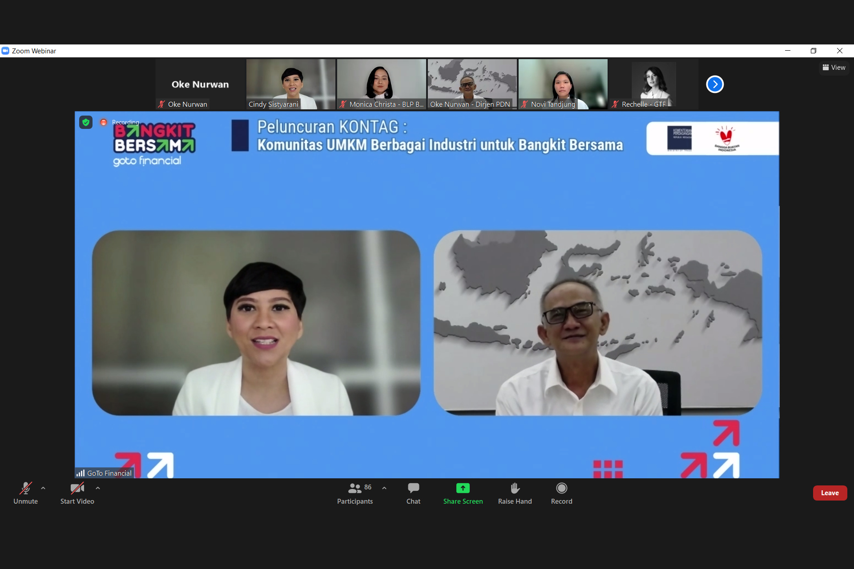This screenshot has height=569, width=854.
Task: Expand participants options arrow
Action: coord(384,488)
